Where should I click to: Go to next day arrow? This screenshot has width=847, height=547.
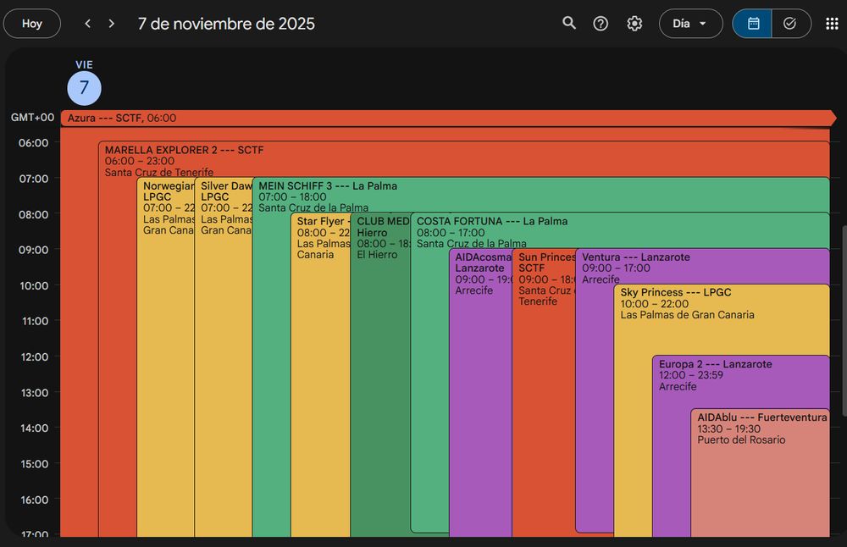(x=111, y=23)
